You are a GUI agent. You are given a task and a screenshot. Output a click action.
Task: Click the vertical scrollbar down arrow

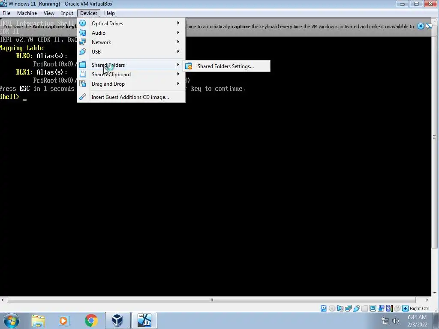point(434,293)
